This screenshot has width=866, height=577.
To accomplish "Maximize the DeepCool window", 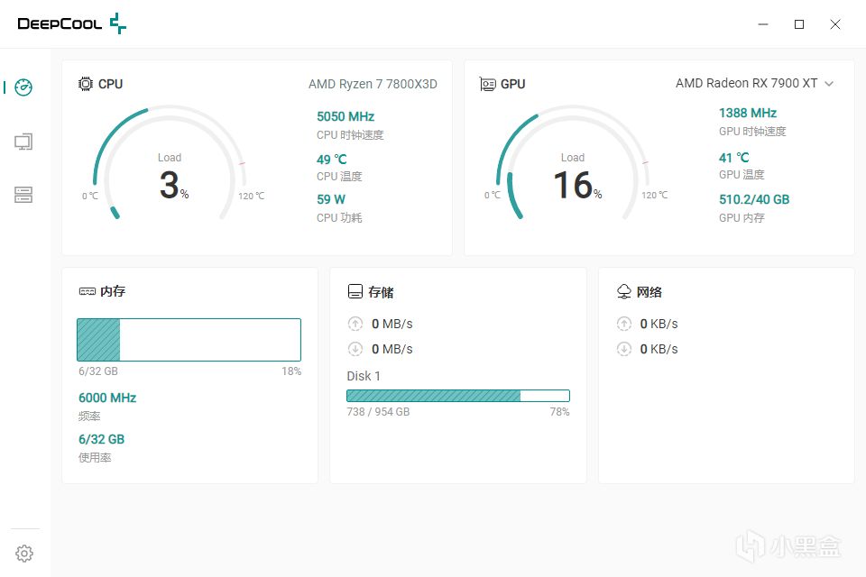I will coord(799,24).
